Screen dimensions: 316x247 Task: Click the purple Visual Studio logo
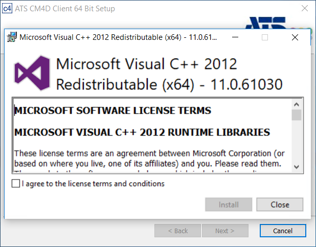[30, 73]
